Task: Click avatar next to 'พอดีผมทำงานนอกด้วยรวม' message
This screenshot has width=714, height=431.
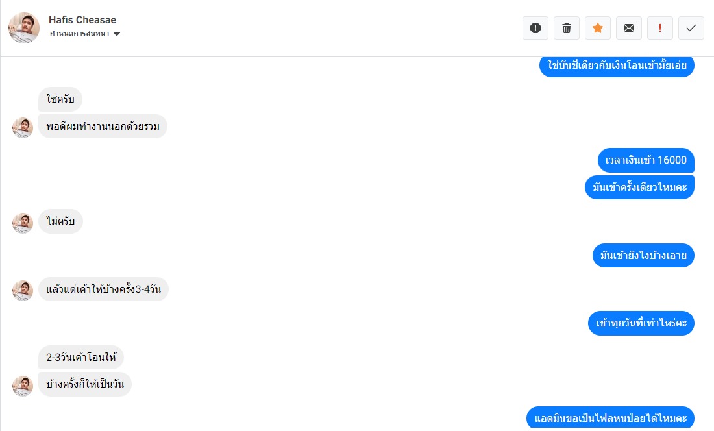Action: pyautogui.click(x=23, y=127)
